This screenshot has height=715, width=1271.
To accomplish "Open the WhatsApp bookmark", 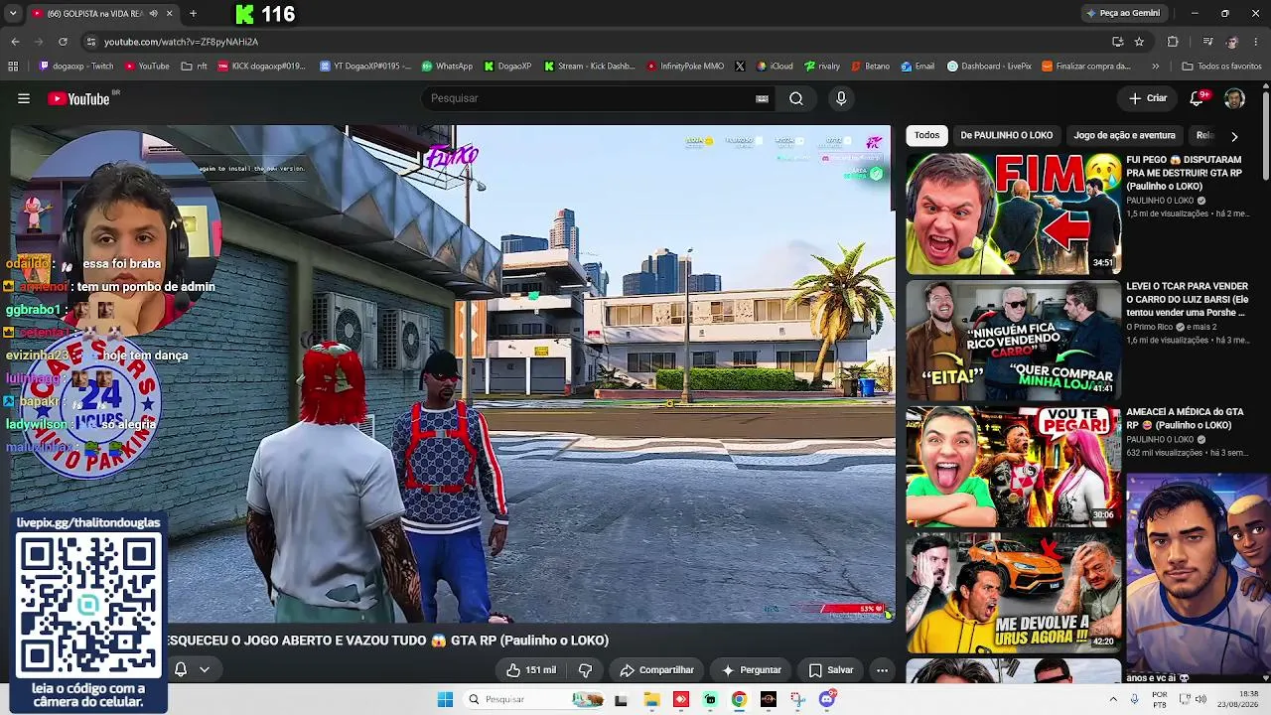I will coord(447,67).
